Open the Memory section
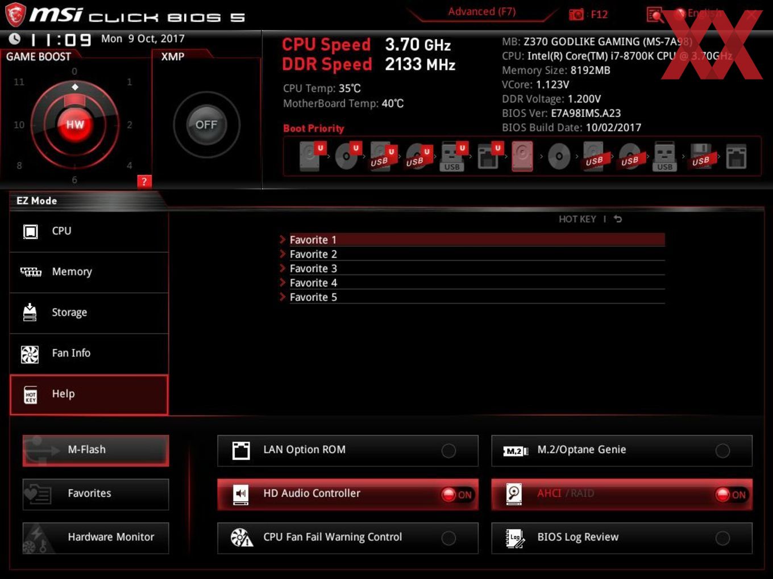The height and width of the screenshot is (579, 773). 89,272
